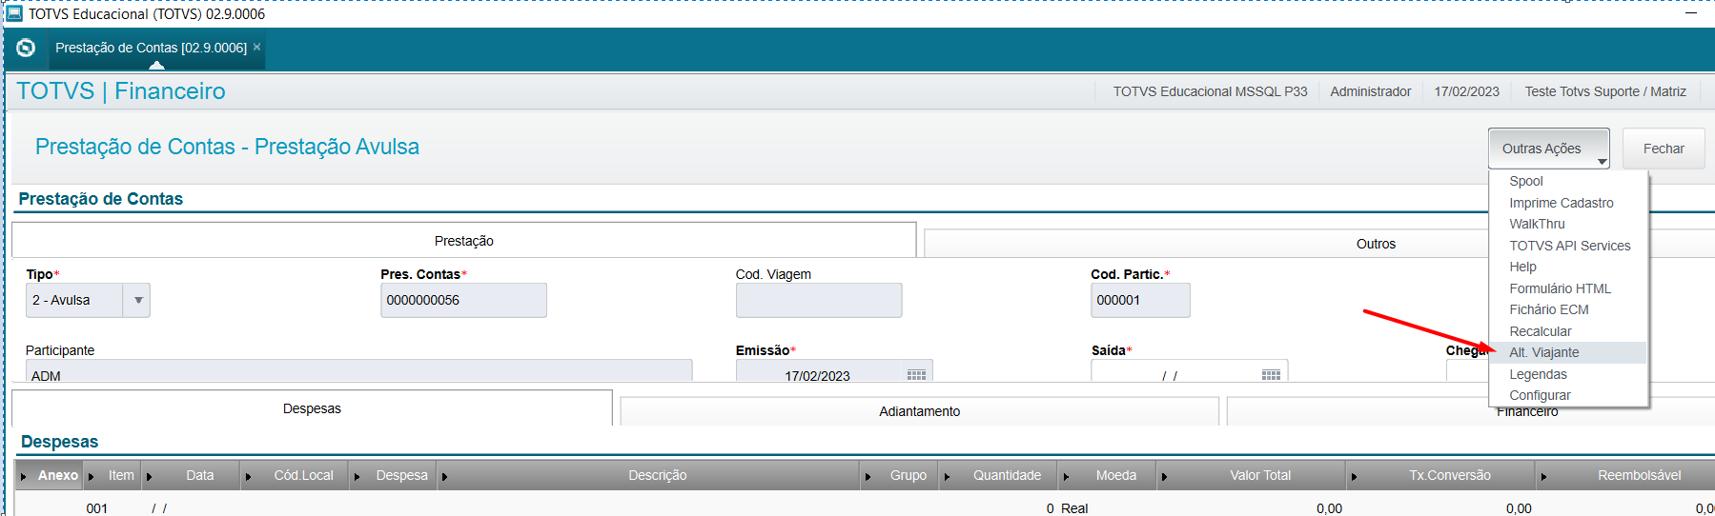Click the Participante field ADM

point(358,371)
